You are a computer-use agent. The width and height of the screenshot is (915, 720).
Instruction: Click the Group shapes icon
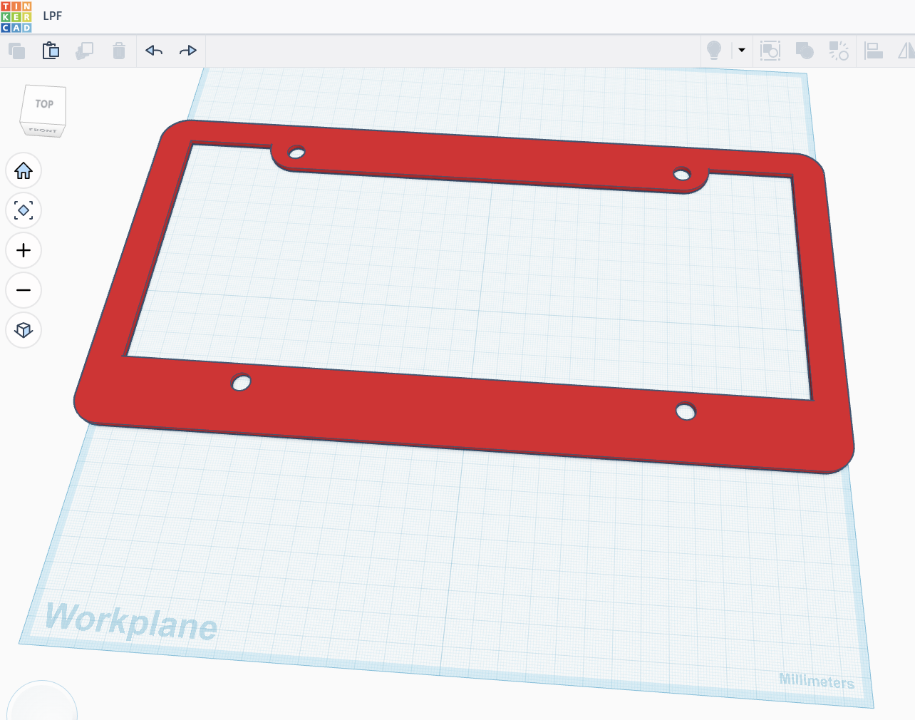805,51
